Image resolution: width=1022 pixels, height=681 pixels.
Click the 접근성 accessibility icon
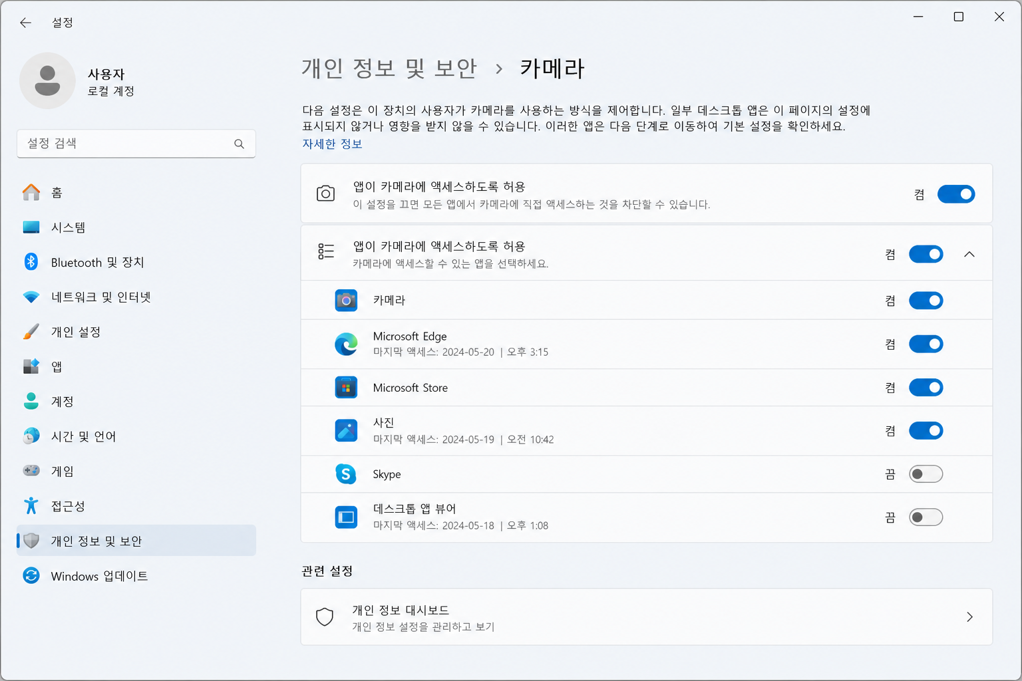[31, 506]
